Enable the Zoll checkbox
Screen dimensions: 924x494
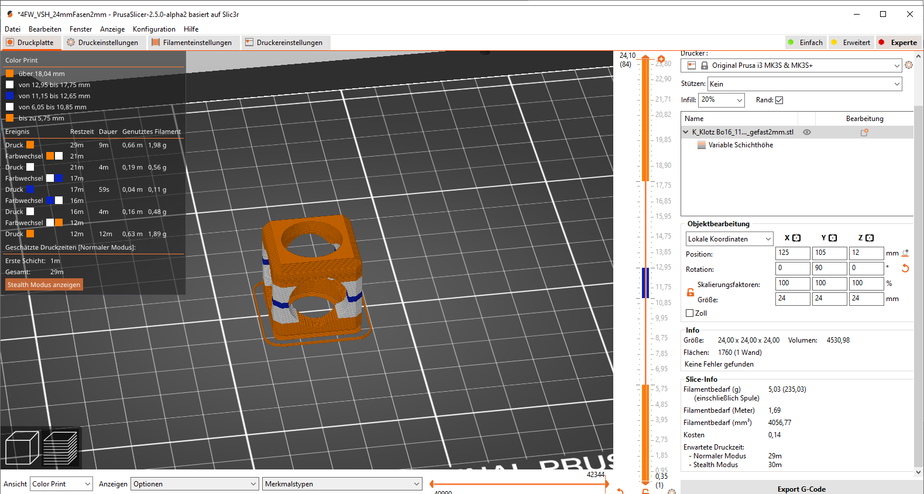click(689, 313)
